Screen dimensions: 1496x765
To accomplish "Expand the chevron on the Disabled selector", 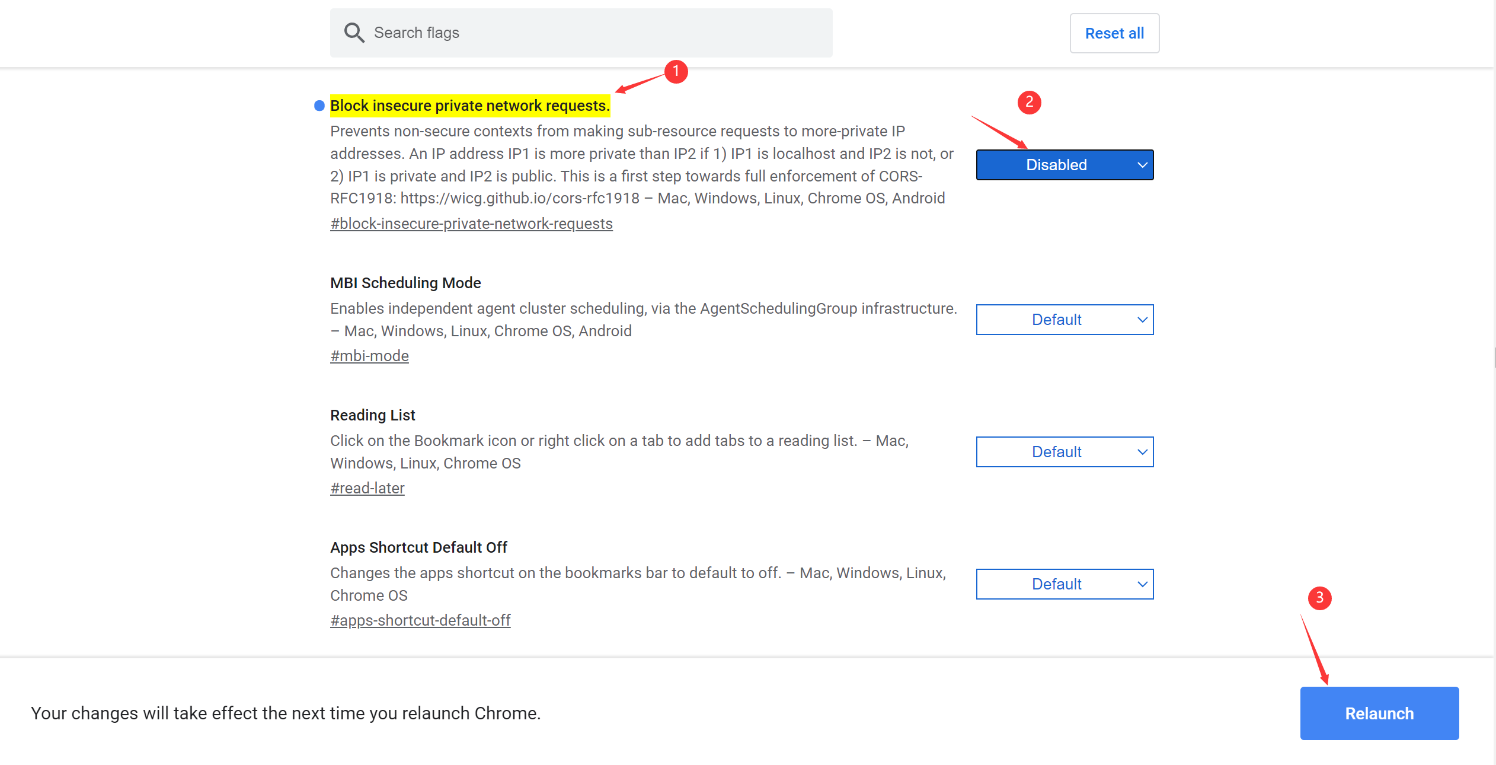I will [x=1142, y=165].
